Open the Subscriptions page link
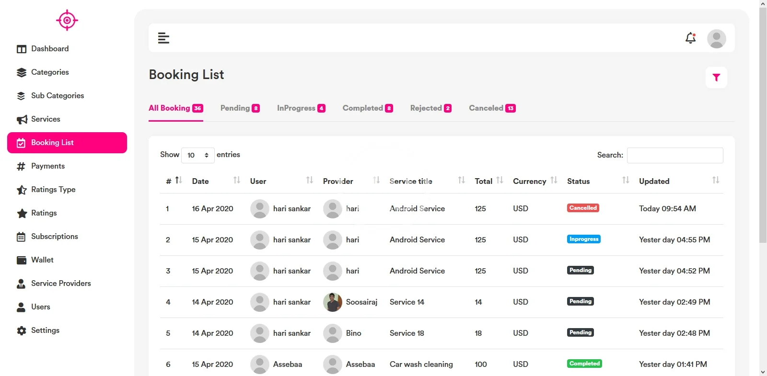The height and width of the screenshot is (376, 767). click(x=47, y=237)
